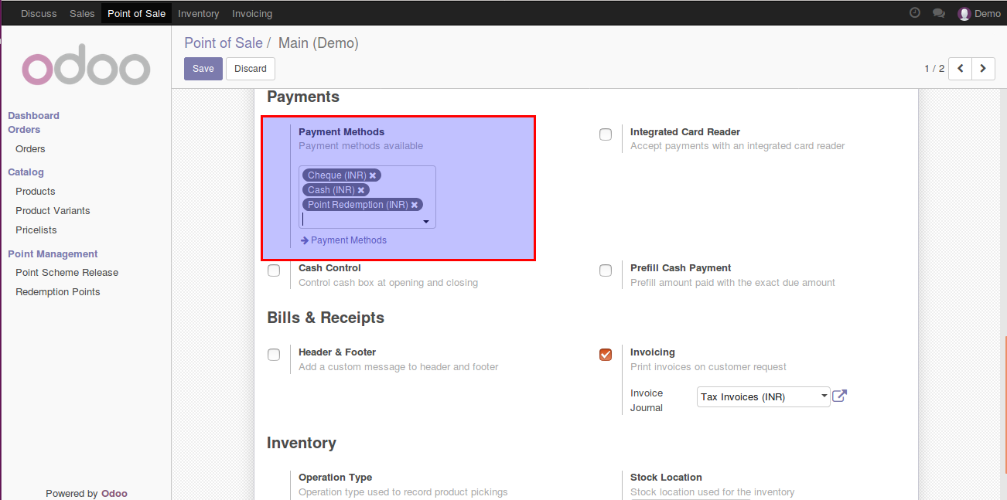Open Products in the sidebar
The width and height of the screenshot is (1007, 500).
tap(36, 192)
